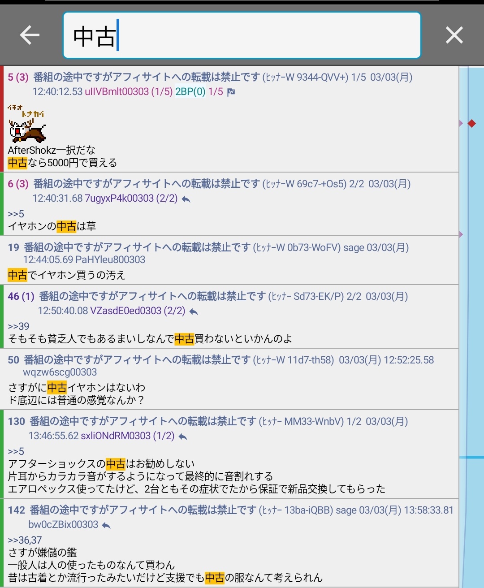Tap the reply arrow icon on post 130
The width and height of the screenshot is (484, 588).
click(183, 437)
